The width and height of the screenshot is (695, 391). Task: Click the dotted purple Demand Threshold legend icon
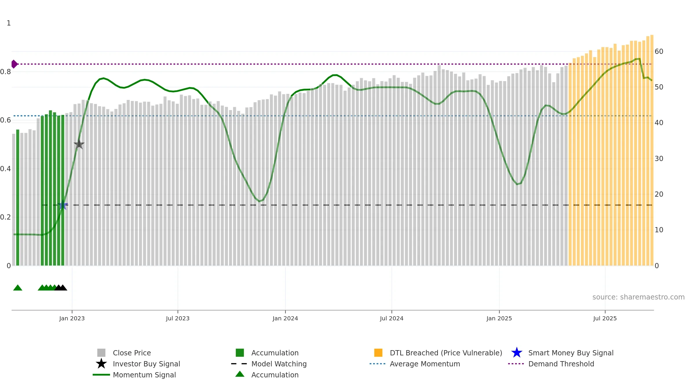[516, 364]
